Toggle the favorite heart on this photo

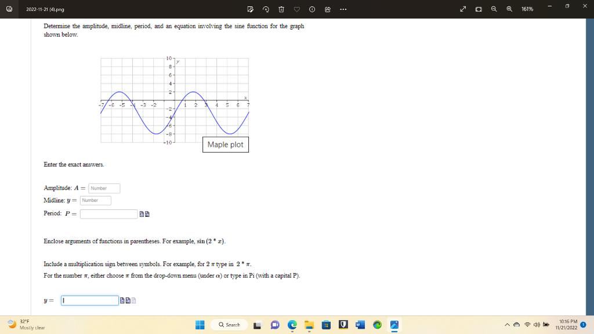(x=297, y=9)
